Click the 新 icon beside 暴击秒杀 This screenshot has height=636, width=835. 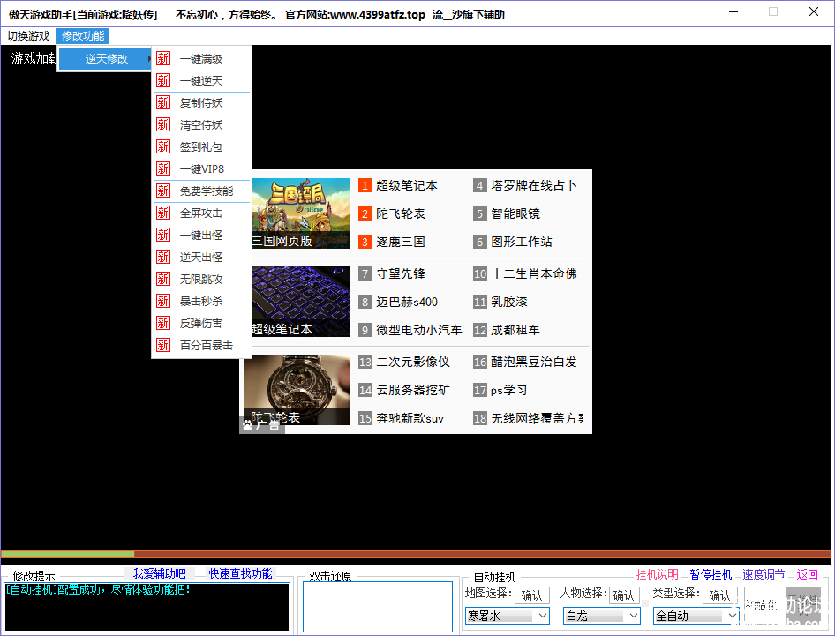point(163,302)
